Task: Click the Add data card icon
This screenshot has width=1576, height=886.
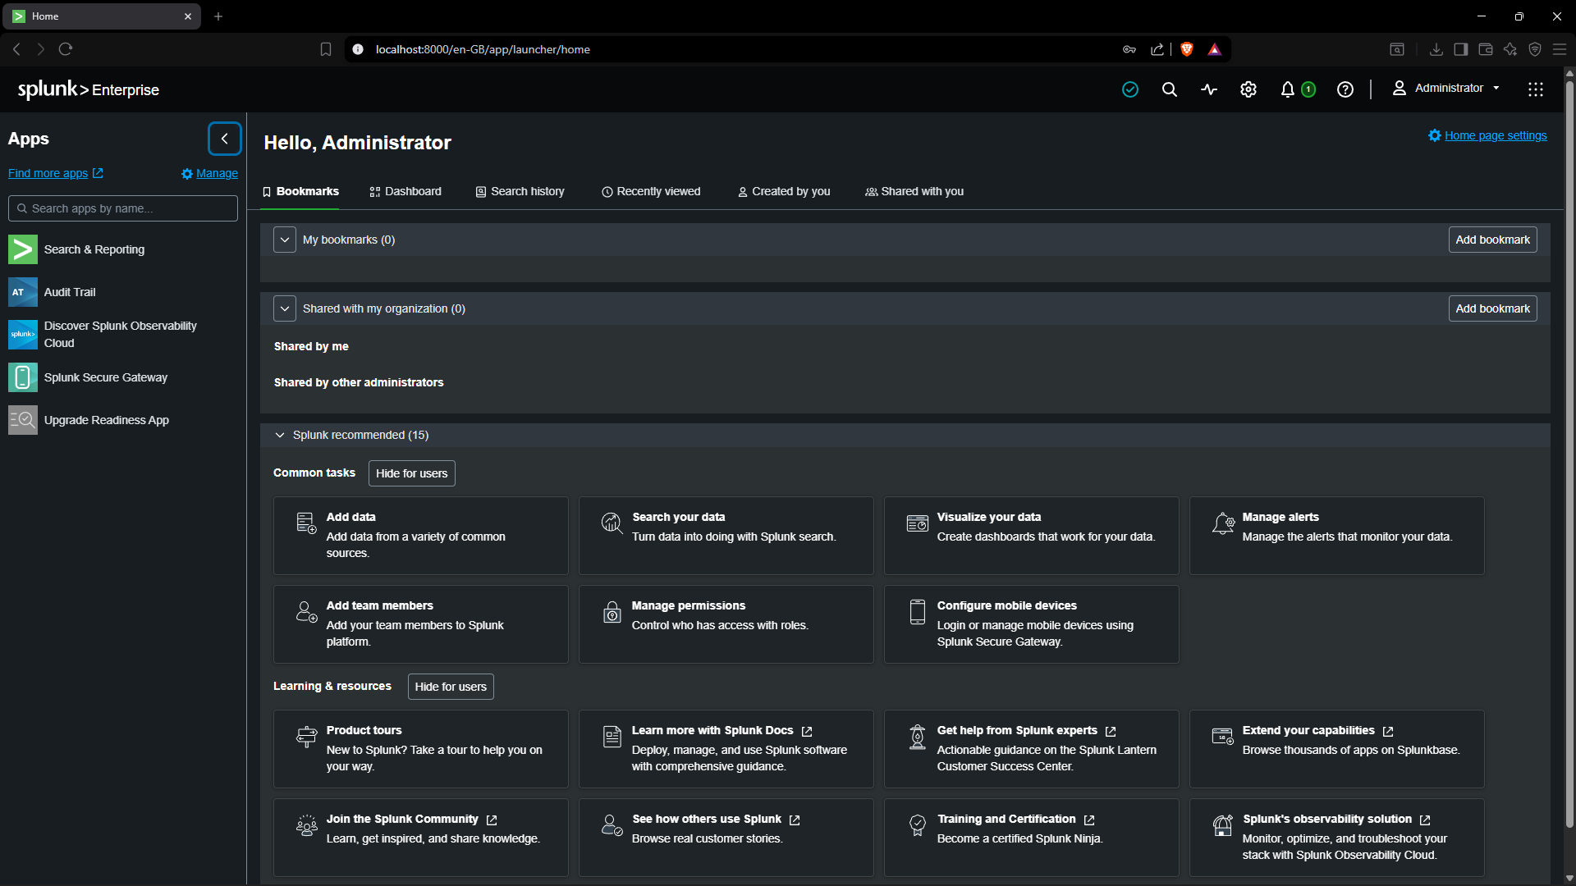Action: pos(306,523)
